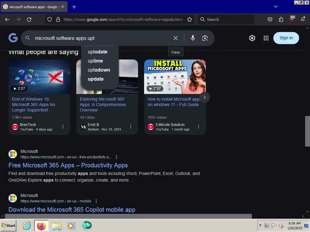The width and height of the screenshot is (310, 232).
Task: Go back with the browser back arrow
Action: [x=7, y=20]
